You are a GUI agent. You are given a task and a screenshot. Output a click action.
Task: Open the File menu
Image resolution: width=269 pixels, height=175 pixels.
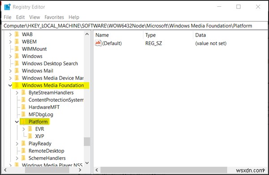[8, 17]
